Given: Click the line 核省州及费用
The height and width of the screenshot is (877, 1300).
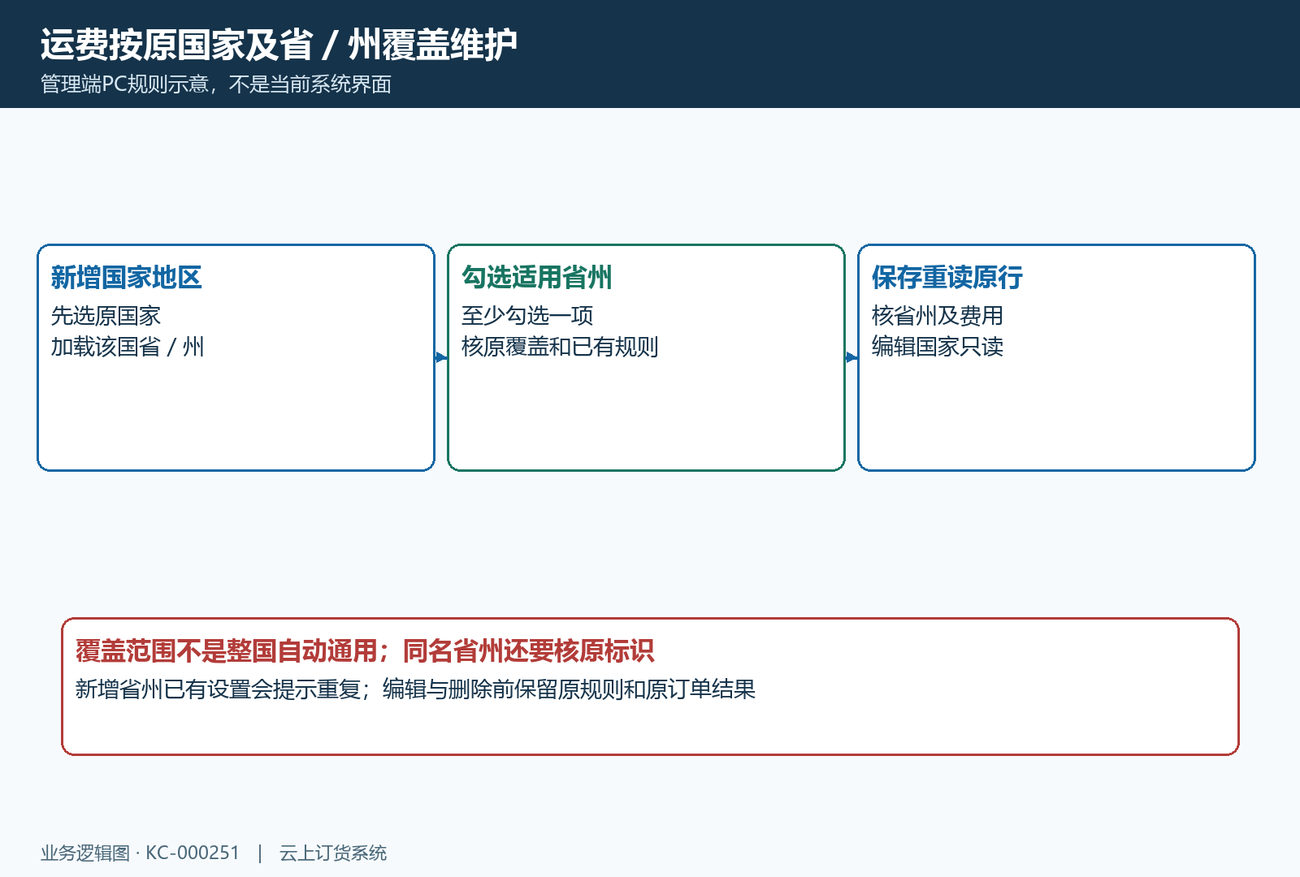Looking at the screenshot, I should [x=938, y=315].
